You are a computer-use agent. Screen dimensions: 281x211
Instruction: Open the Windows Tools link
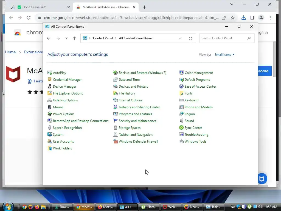(x=195, y=141)
